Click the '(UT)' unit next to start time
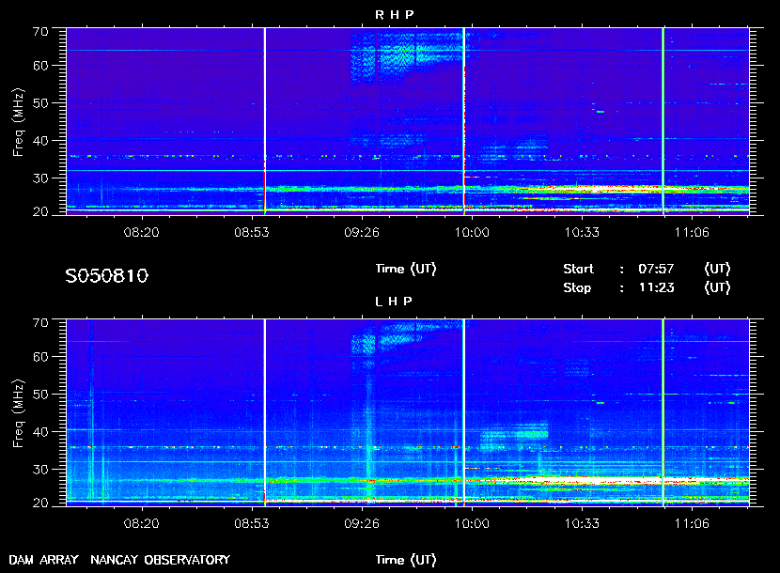 coord(717,269)
